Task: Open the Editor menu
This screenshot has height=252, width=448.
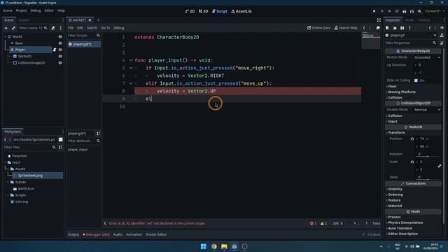Action: 49,10
